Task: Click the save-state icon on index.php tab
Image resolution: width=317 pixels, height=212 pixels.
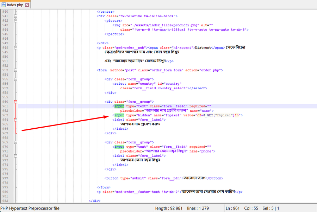Action: click(x=4, y=5)
